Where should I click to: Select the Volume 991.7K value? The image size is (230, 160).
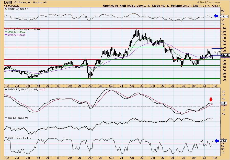[x=181, y=6]
